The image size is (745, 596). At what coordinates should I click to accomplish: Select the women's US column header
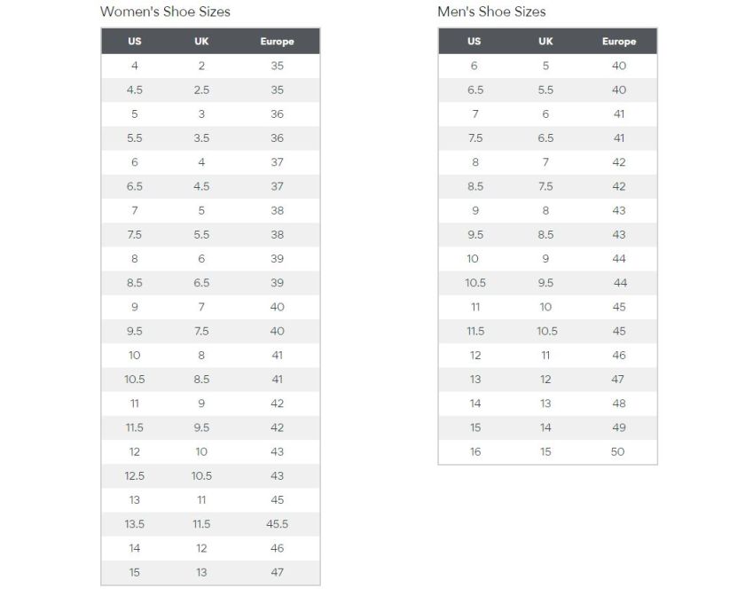click(x=135, y=42)
